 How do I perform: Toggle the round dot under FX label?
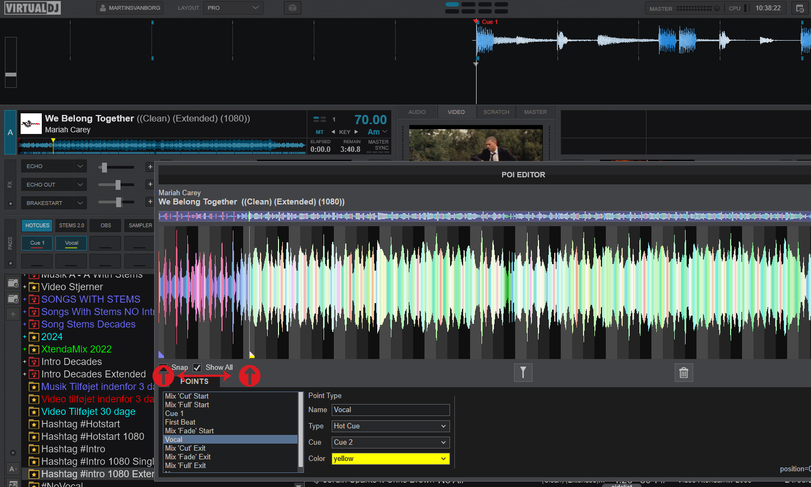[10, 204]
